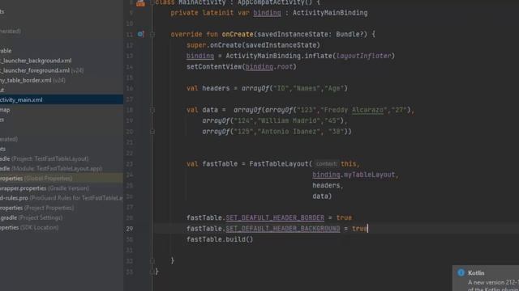The height and width of the screenshot is (291, 519).
Task: Click the 'data)' argument on line 26
Action: [x=322, y=196]
